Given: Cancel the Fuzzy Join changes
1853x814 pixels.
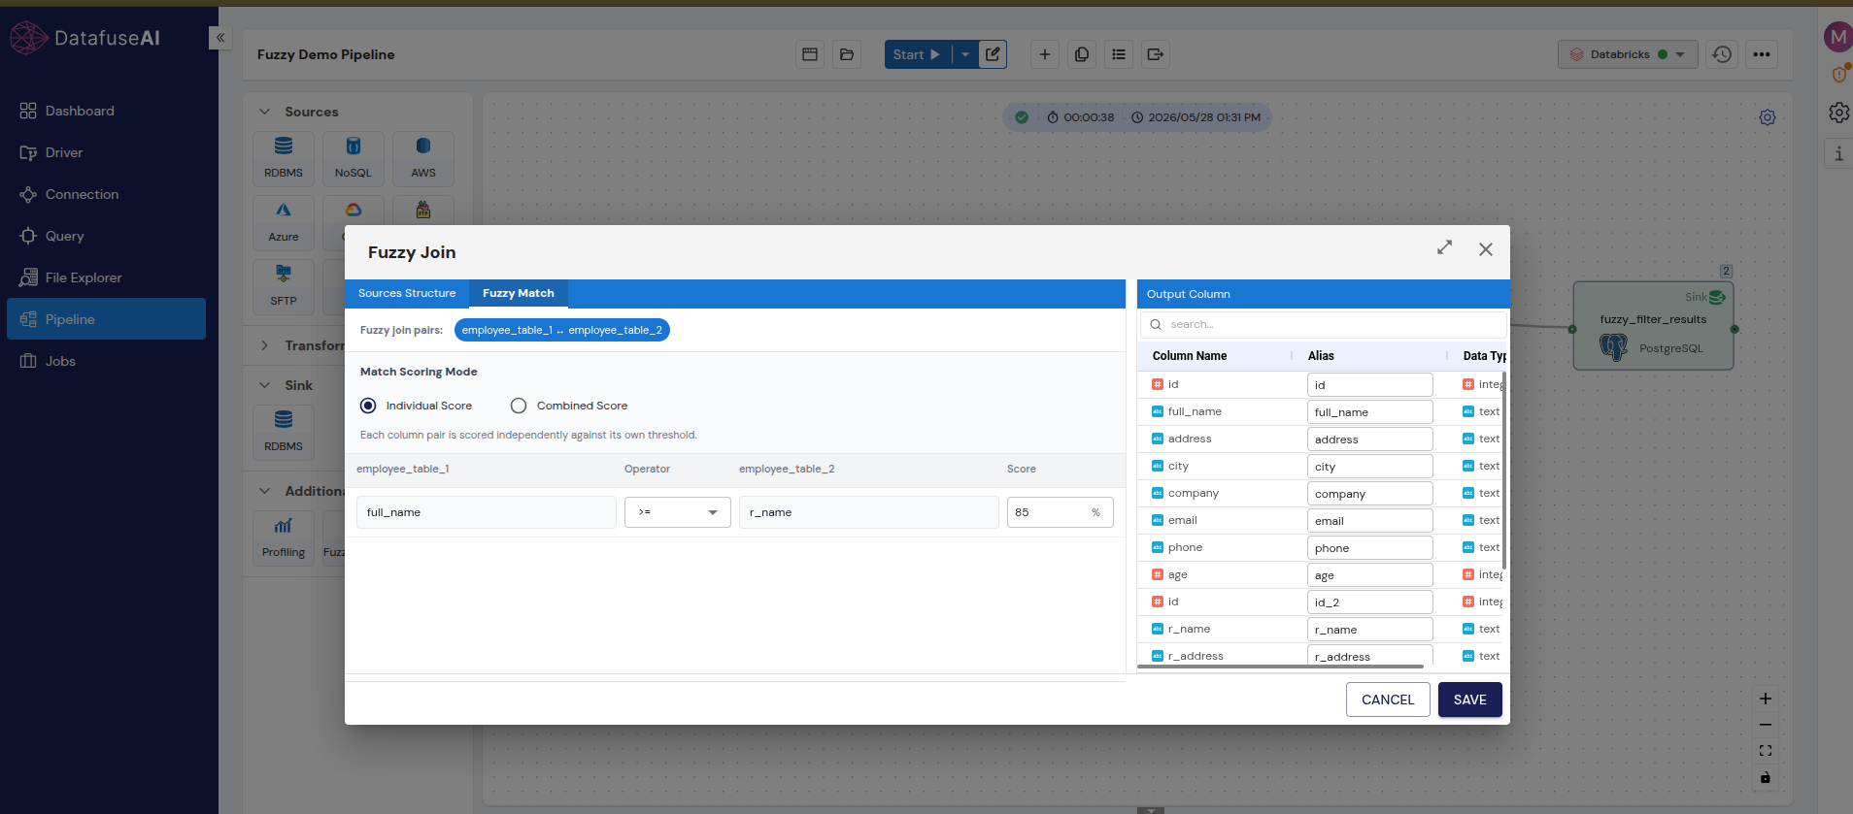Looking at the screenshot, I should (1388, 700).
